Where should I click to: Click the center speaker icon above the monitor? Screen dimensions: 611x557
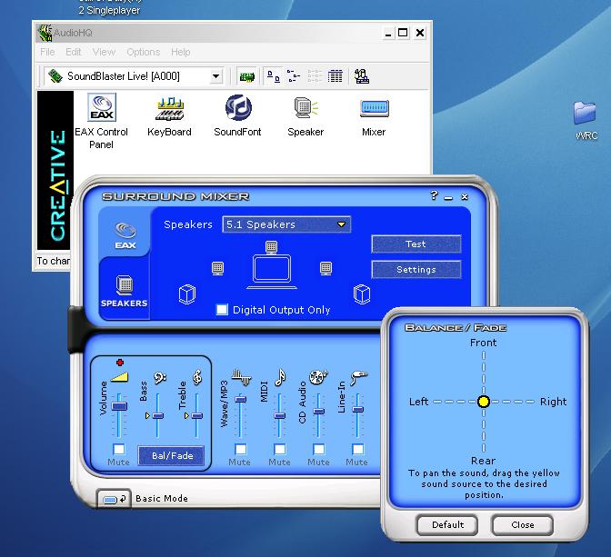[271, 247]
